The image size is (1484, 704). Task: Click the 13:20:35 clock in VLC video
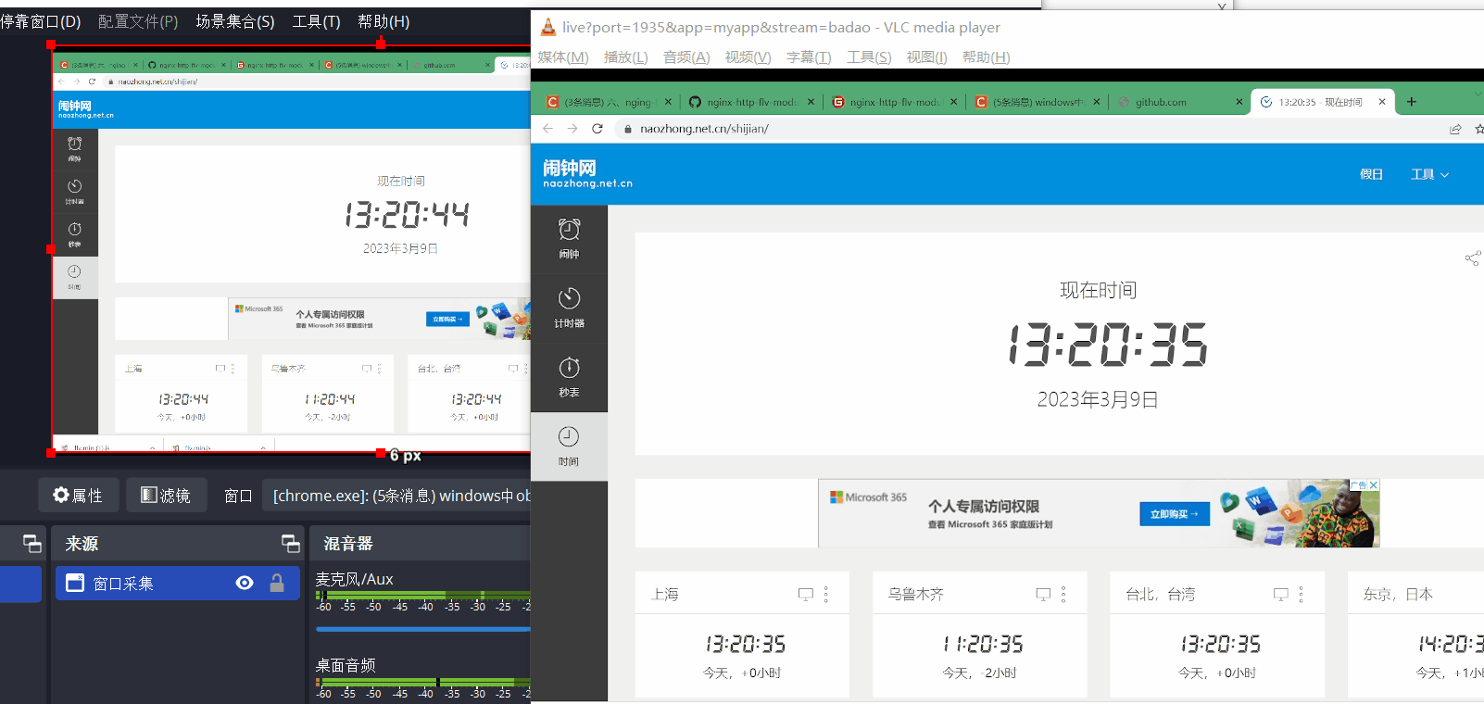coord(1108,345)
